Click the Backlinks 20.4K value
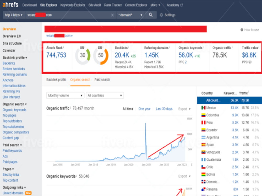 pos(122,55)
